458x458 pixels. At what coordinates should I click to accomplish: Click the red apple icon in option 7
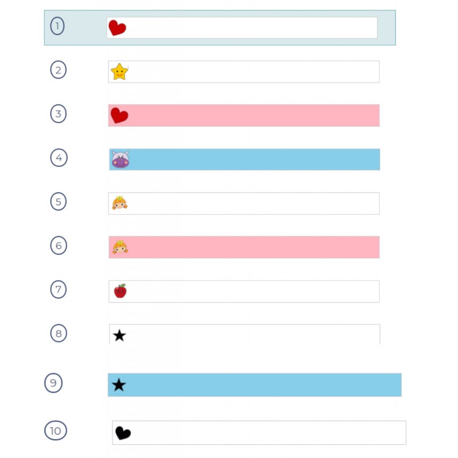[x=120, y=291]
